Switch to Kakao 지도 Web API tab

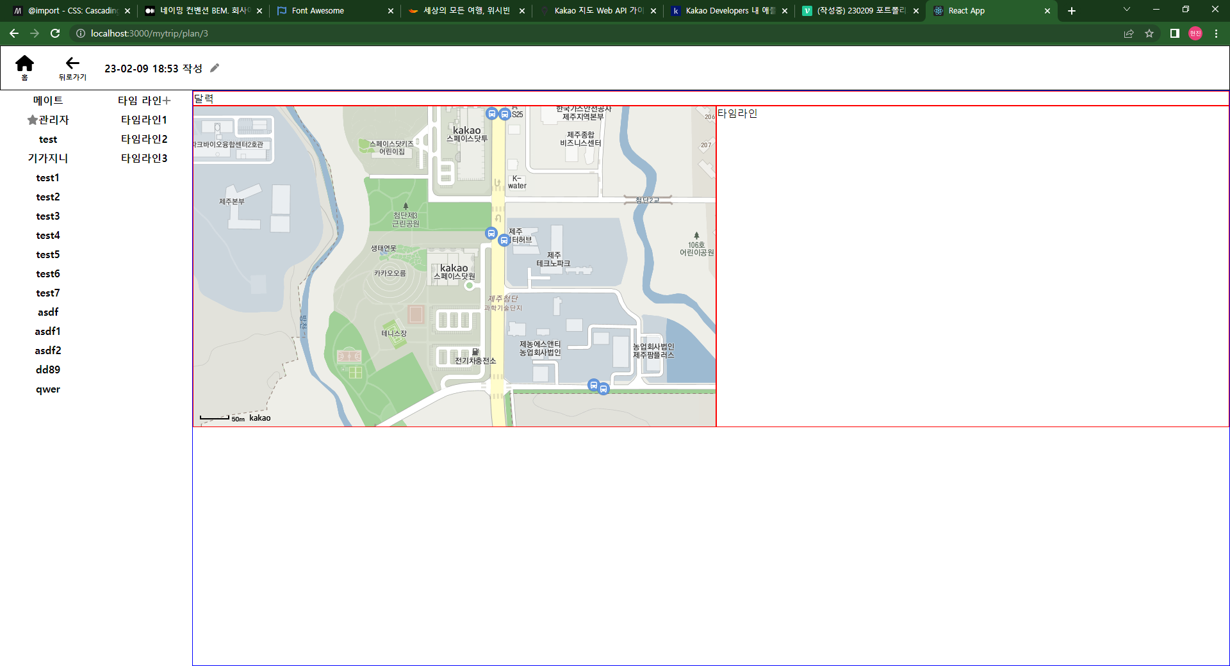tap(596, 11)
